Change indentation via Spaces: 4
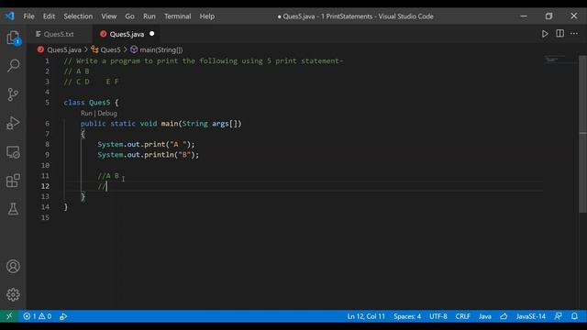Screen dimensions: 587x330 pyautogui.click(x=407, y=316)
